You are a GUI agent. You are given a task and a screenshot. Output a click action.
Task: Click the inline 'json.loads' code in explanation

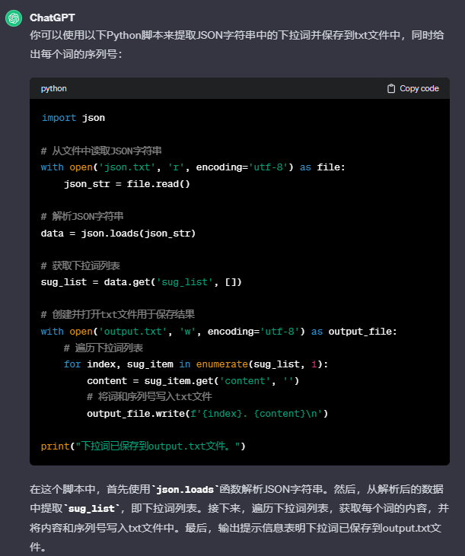point(186,490)
